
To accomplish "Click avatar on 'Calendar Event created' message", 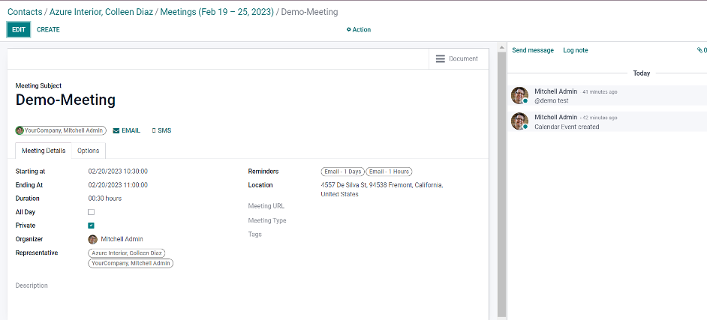I will point(519,121).
